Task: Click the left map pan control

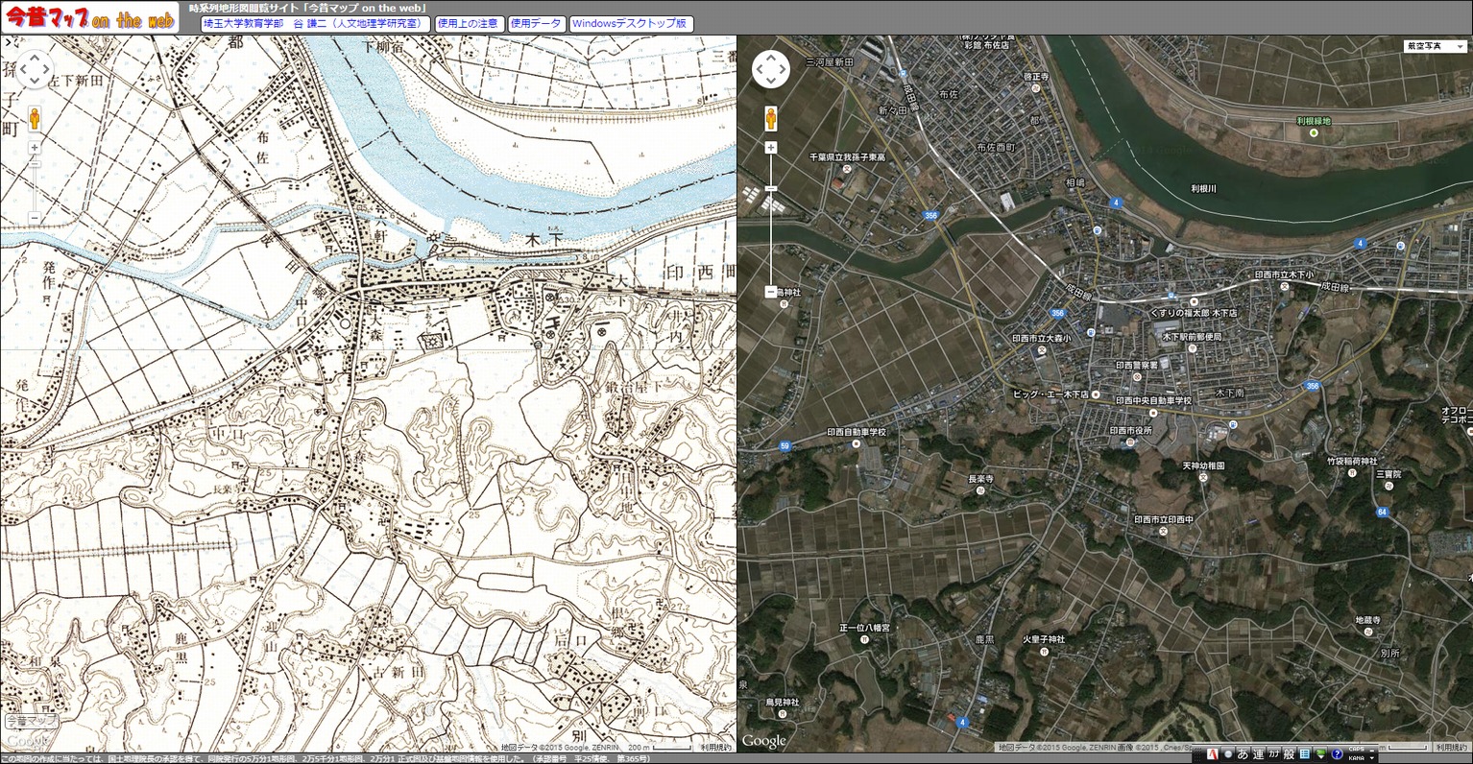Action: (x=35, y=69)
